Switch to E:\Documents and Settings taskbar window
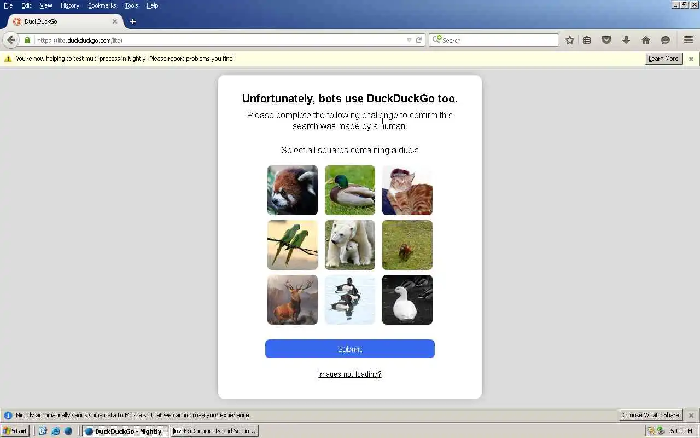 214,431
